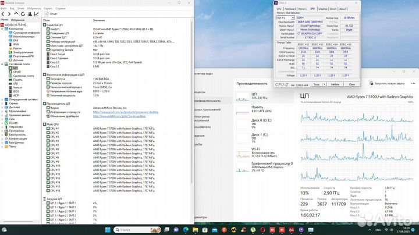
Task: Click the forward arrow in AIDA64 toolbar
Action: [x=9, y=14]
